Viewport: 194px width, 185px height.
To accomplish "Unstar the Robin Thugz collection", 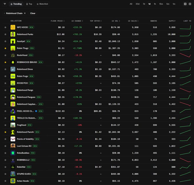I will pos(5,48).
